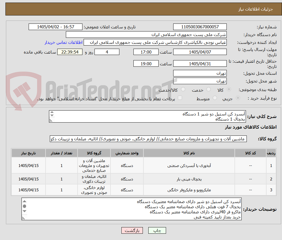The height and width of the screenshot is (240, 282).
Task: Click group cell اثاثیه، مبلمان و تزیینات دکوری
Action: point(94,179)
